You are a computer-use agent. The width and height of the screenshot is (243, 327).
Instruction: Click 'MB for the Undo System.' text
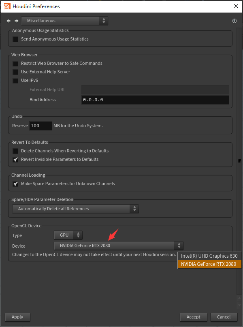coord(78,126)
